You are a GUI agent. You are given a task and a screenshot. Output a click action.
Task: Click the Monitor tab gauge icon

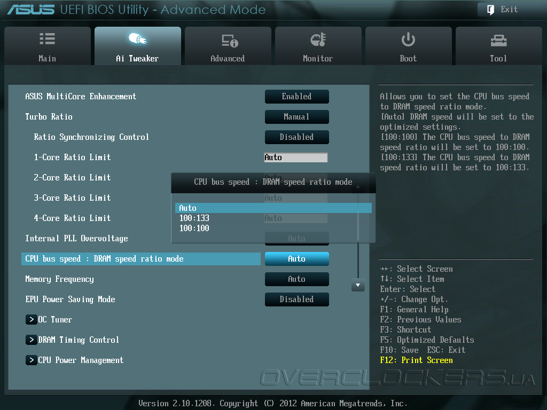(318, 40)
